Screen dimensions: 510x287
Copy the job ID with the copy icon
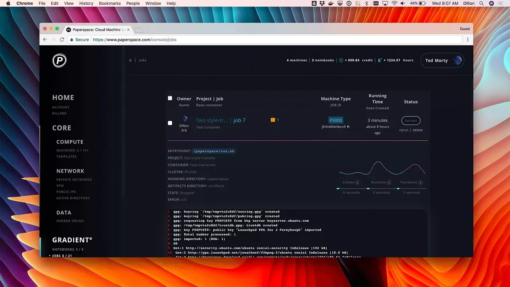coord(348,127)
